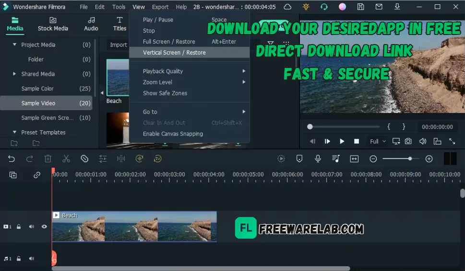The image size is (465, 271).
Task: Mute audio track 1 speaker icon
Action: point(32,259)
